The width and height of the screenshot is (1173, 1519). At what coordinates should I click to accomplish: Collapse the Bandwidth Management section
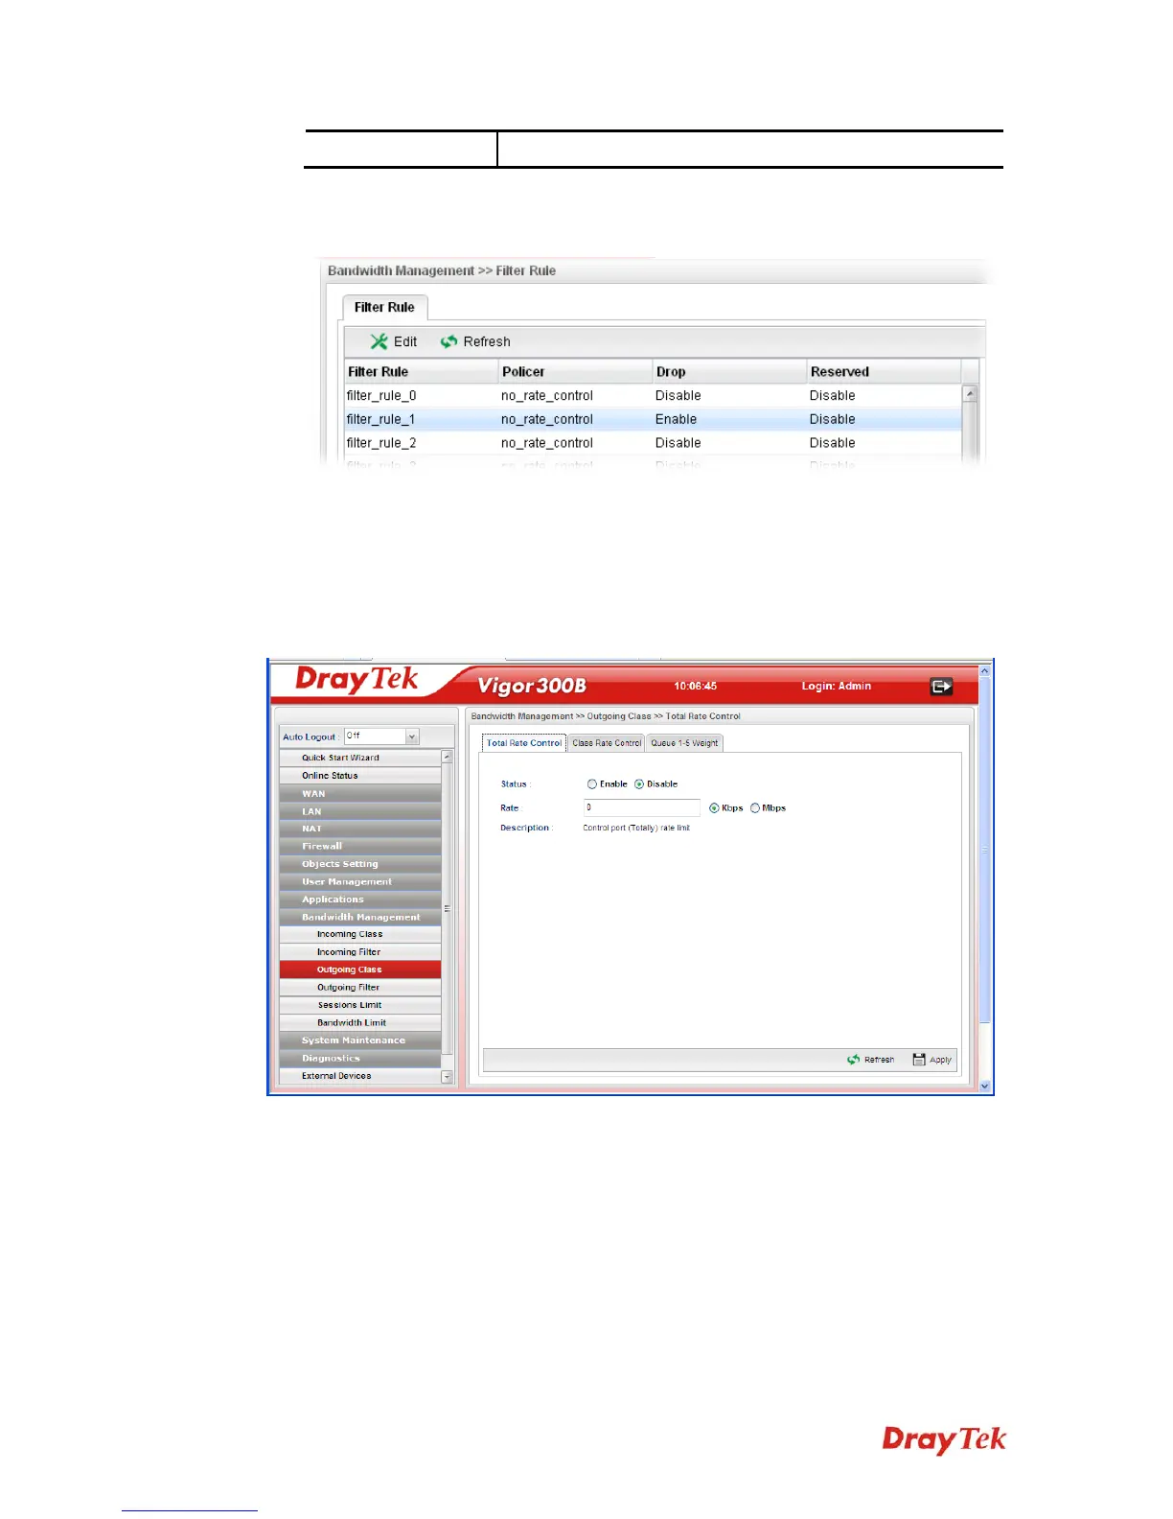pyautogui.click(x=360, y=918)
